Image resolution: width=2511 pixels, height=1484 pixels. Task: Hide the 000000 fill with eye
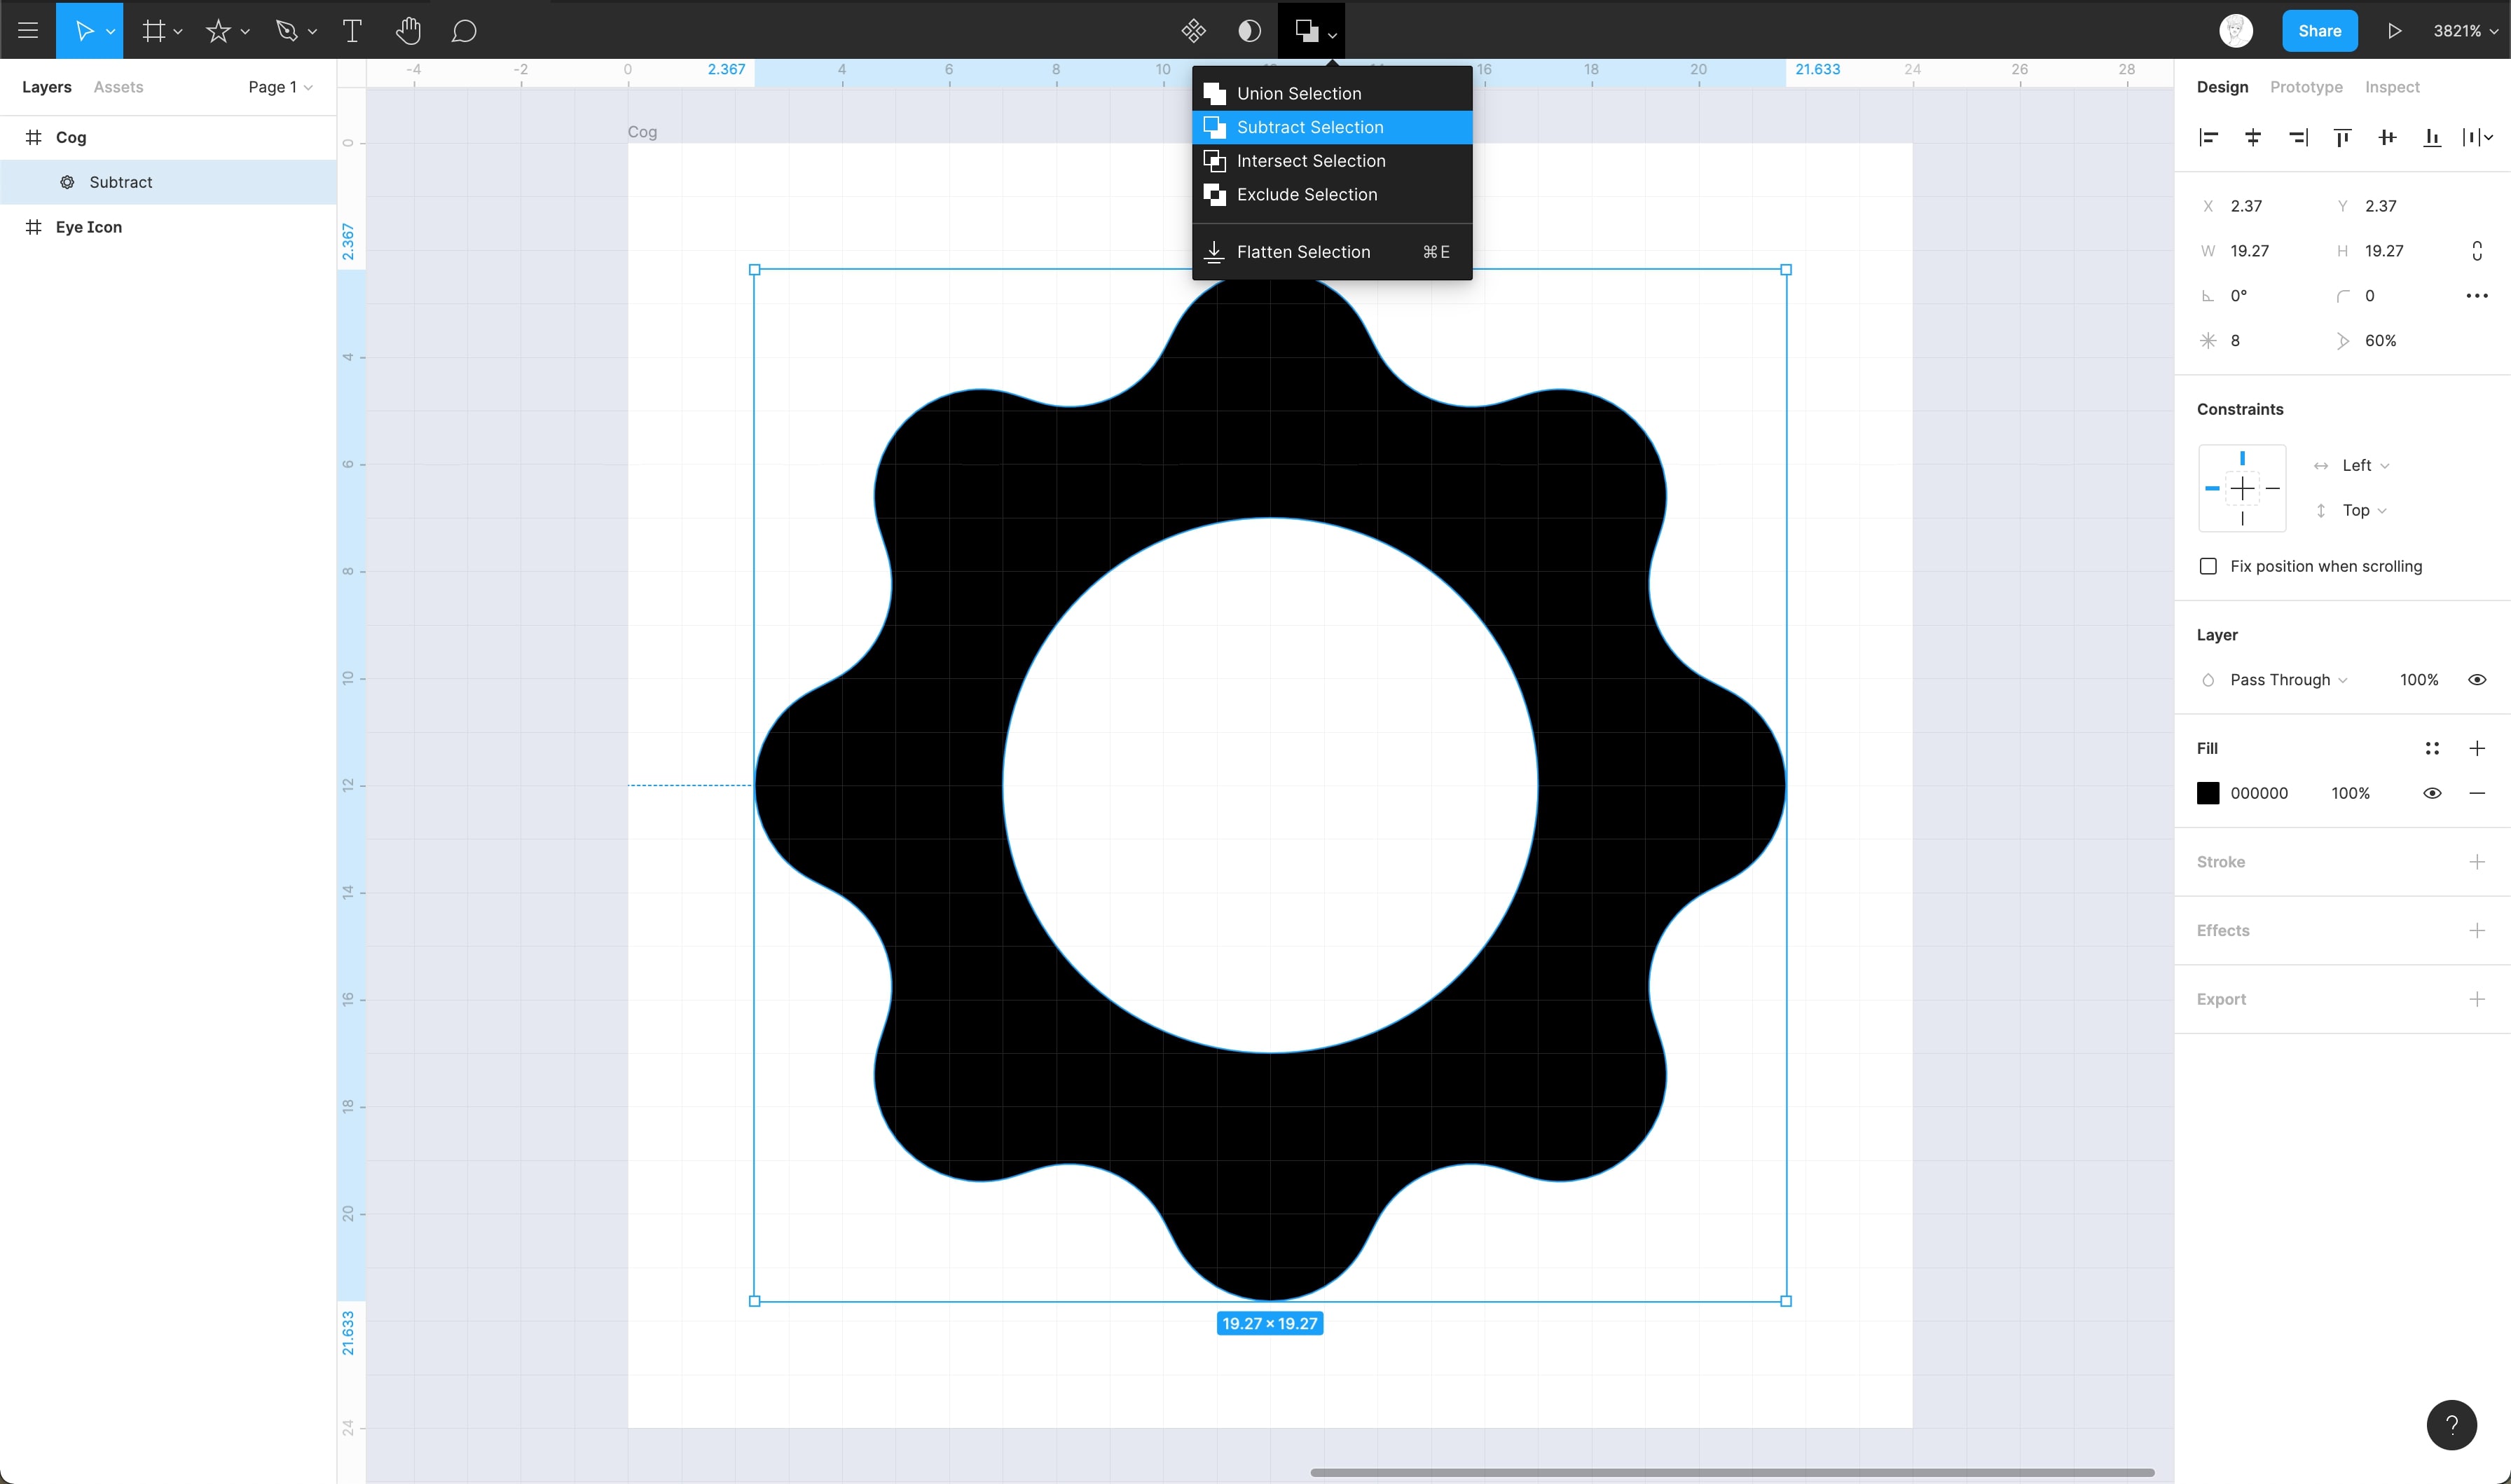tap(2432, 793)
